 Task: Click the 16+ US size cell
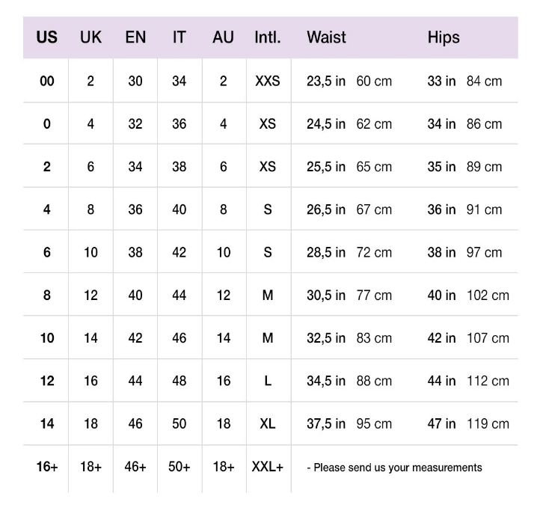coord(47,467)
